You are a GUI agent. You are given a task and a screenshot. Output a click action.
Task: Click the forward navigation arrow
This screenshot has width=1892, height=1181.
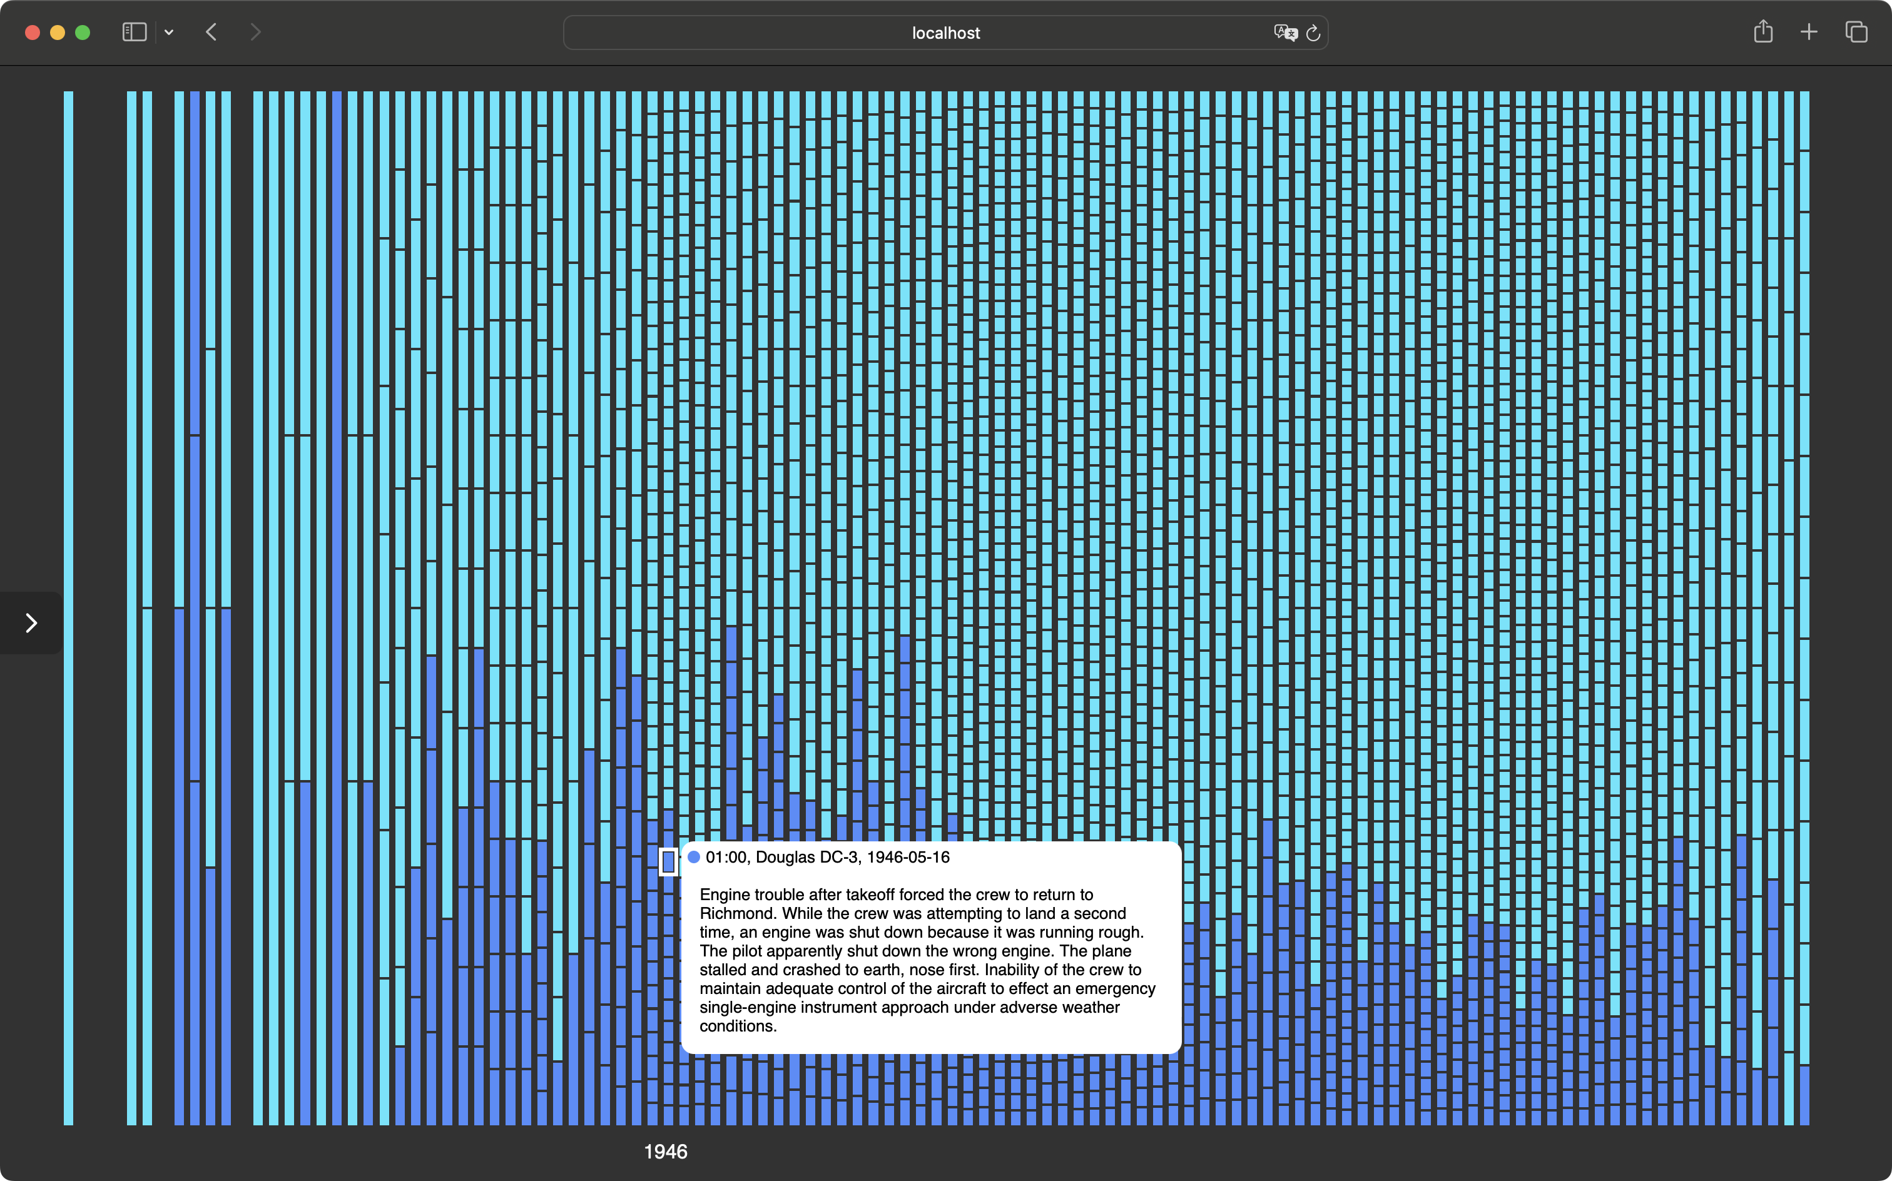255,32
